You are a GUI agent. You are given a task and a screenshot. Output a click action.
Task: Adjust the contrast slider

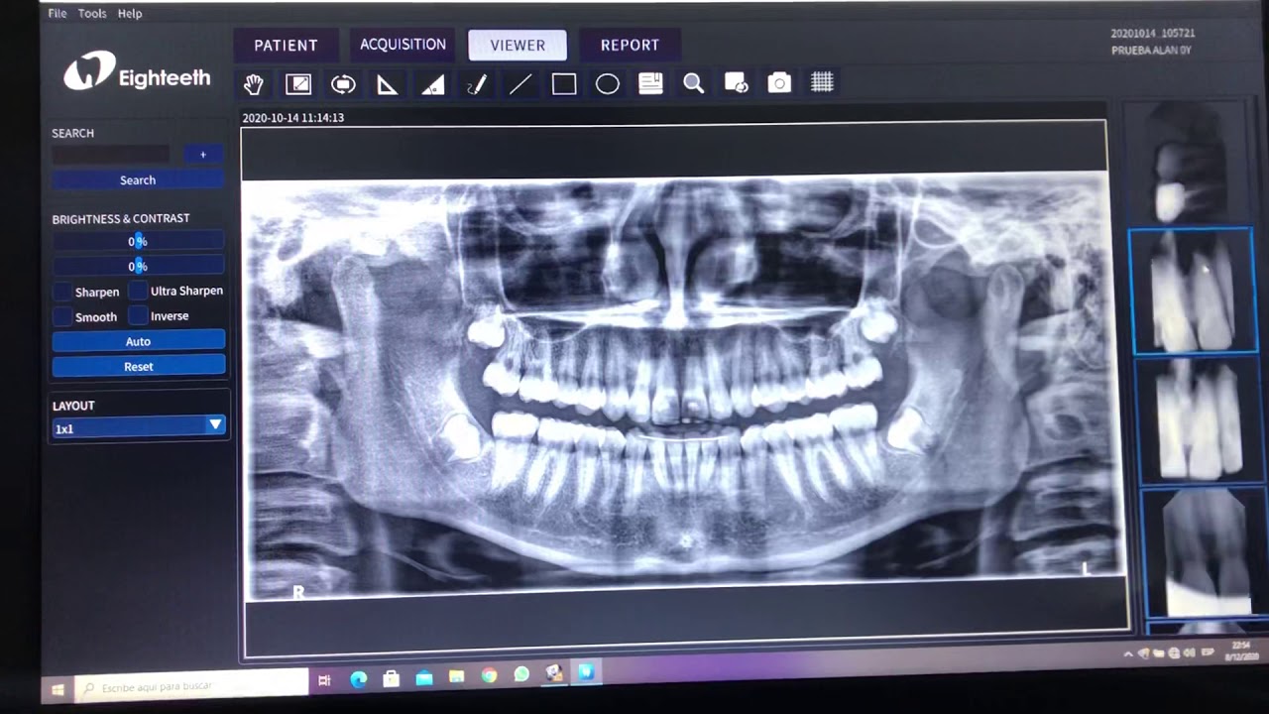tap(138, 266)
